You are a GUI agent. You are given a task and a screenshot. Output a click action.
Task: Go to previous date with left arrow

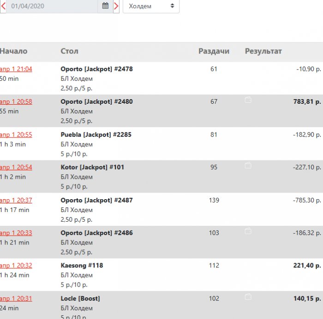coord(3,6)
